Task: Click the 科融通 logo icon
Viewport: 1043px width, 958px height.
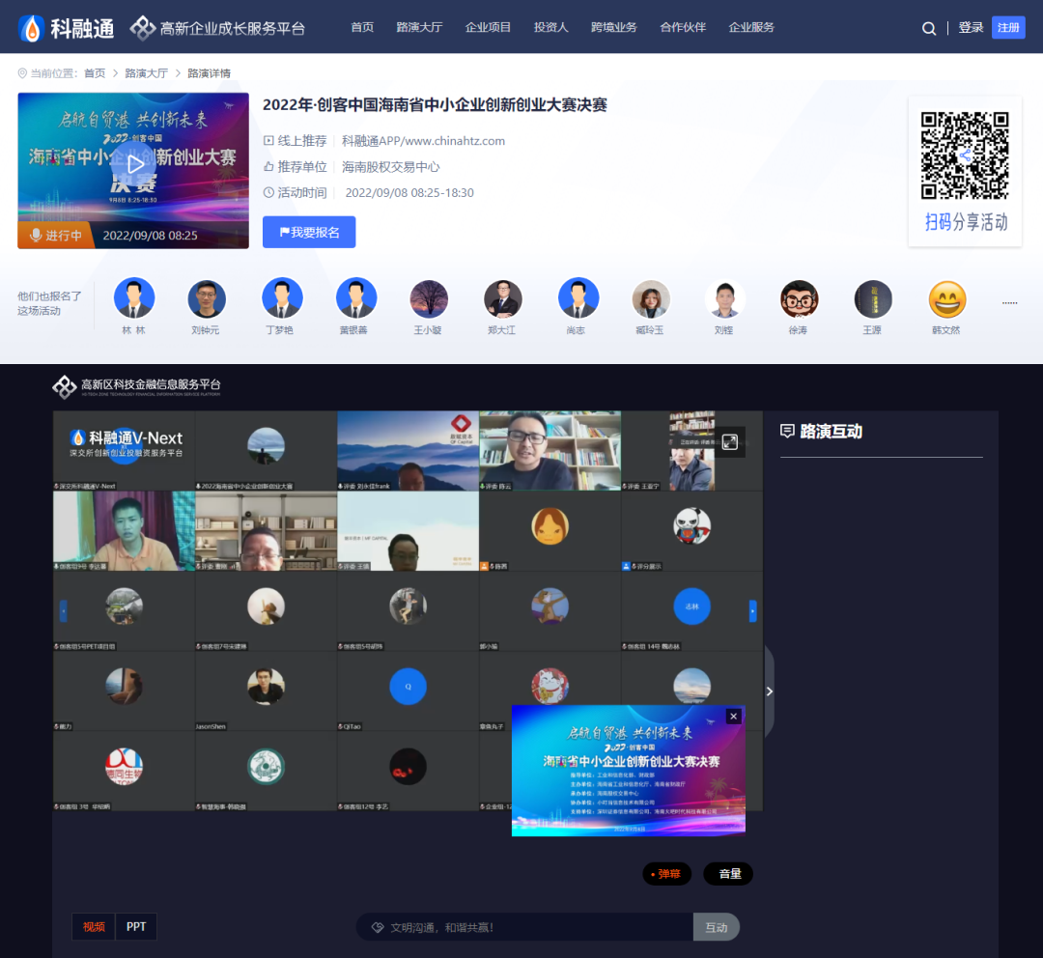Action: pos(32,28)
